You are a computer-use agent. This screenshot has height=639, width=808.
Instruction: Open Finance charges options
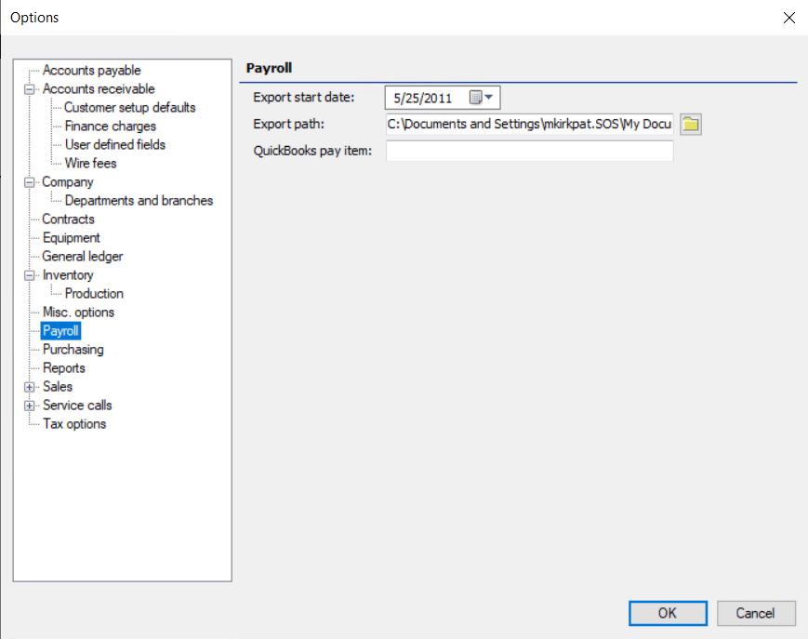pyautogui.click(x=111, y=126)
